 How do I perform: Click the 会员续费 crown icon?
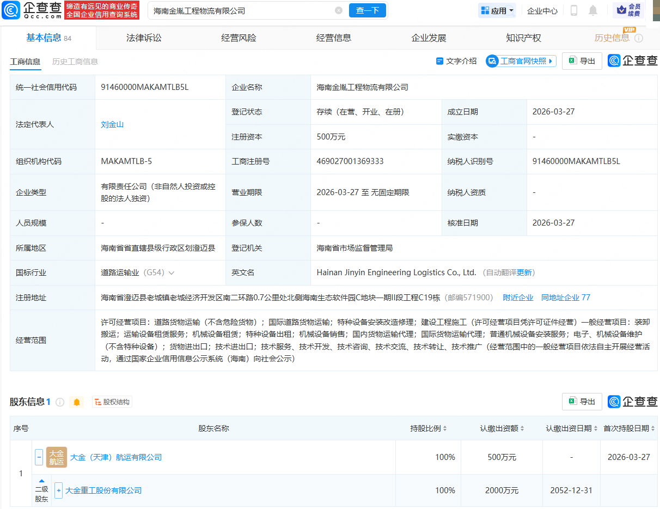(x=625, y=10)
